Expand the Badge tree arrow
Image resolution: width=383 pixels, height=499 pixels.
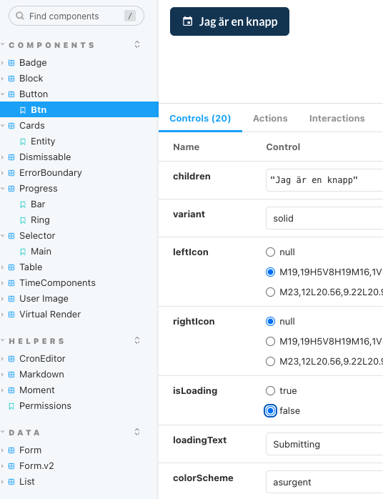3,63
